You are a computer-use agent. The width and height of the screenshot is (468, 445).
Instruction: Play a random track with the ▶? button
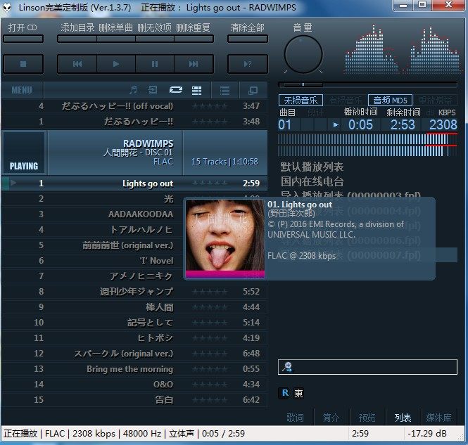coord(248,64)
